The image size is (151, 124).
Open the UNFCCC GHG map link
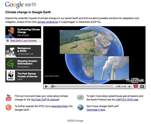(x=127, y=100)
